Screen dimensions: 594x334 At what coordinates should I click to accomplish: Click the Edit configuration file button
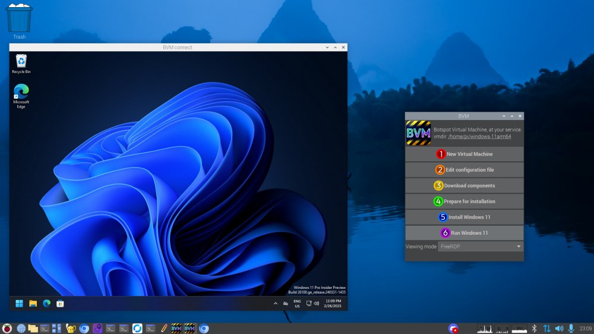(x=465, y=170)
